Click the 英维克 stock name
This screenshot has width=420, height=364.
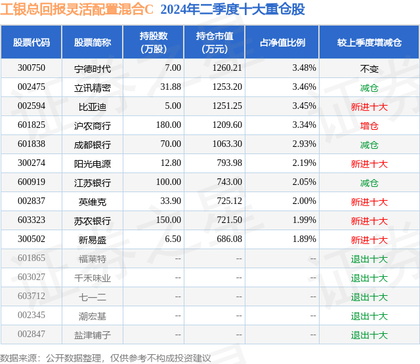[93, 202]
